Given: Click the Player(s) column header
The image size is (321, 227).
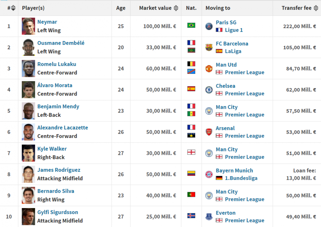Looking at the screenshot, I should pyautogui.click(x=33, y=8).
